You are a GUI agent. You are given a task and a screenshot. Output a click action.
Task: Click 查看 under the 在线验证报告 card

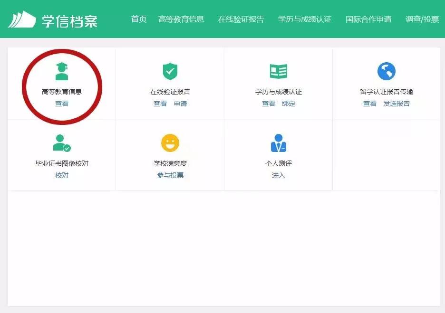160,104
